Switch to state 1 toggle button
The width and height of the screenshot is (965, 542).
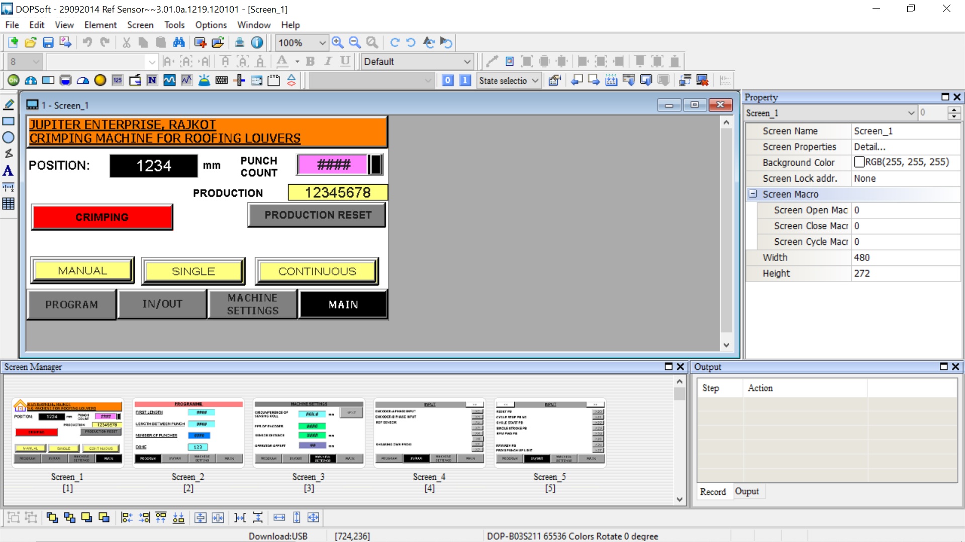click(465, 80)
